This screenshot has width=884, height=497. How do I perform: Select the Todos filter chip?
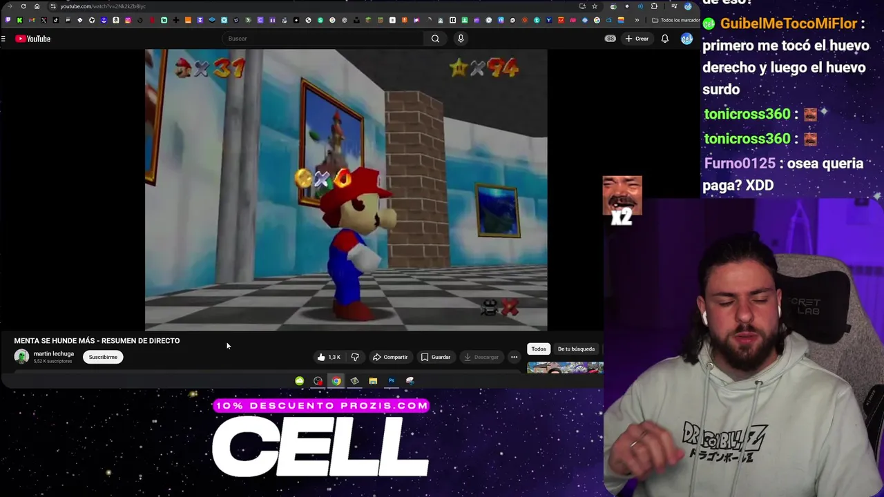(x=539, y=349)
